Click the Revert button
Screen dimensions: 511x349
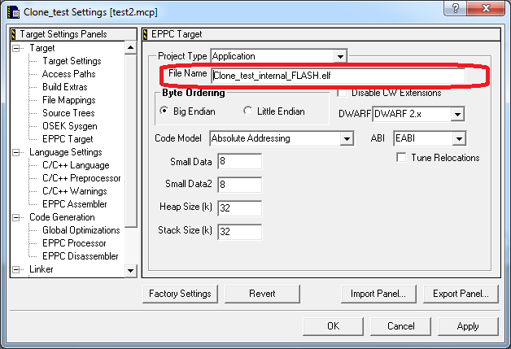[x=262, y=294]
